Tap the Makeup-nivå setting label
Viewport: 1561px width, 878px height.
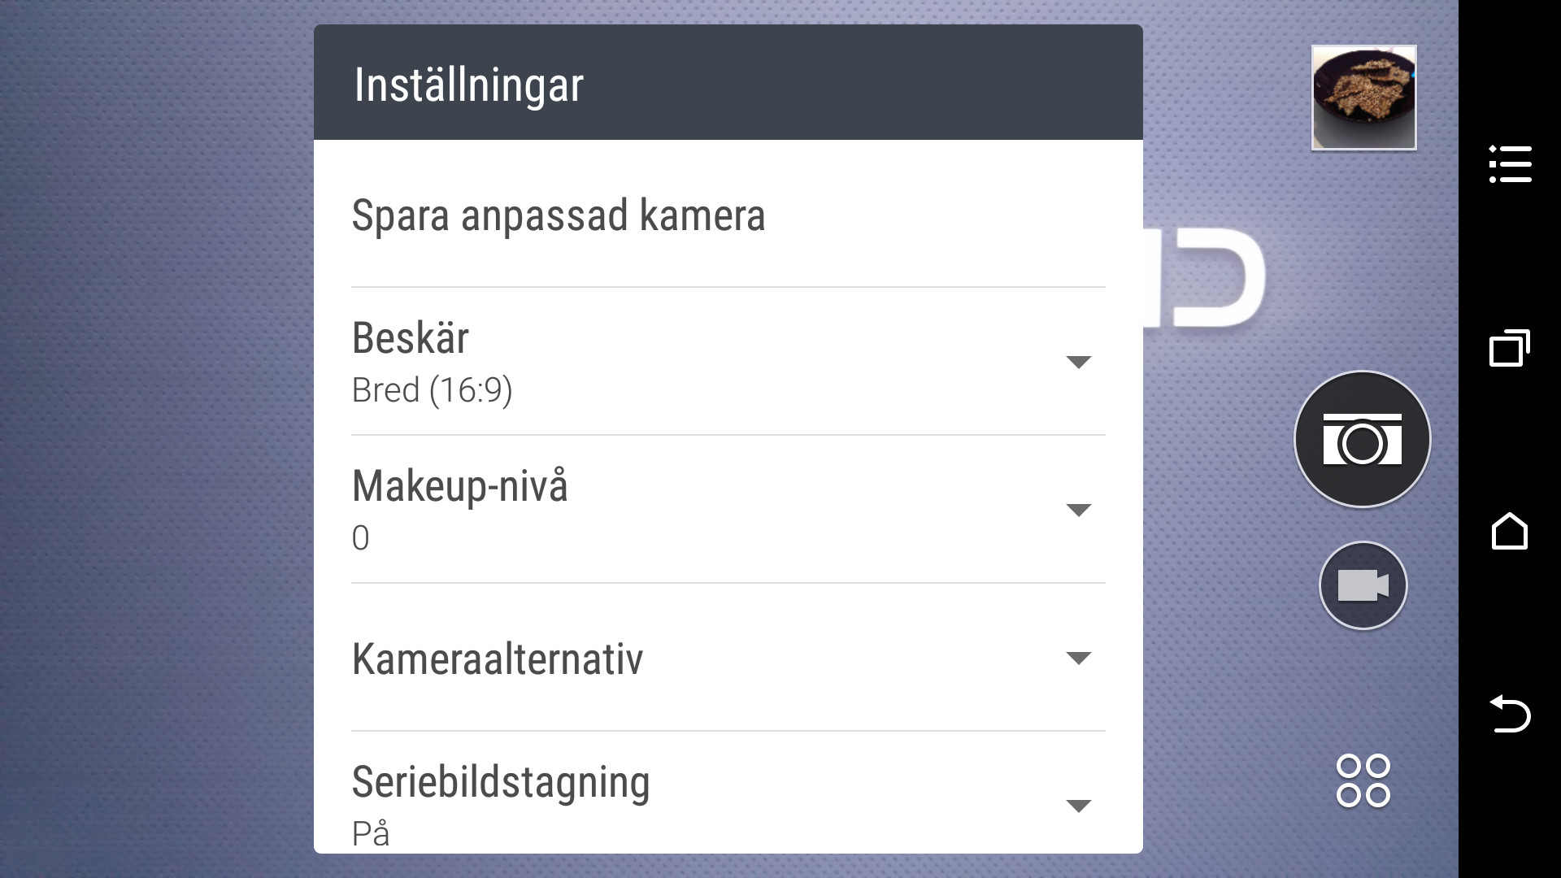459,486
